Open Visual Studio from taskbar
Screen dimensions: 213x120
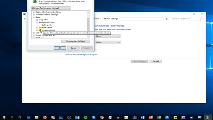pos(134,117)
